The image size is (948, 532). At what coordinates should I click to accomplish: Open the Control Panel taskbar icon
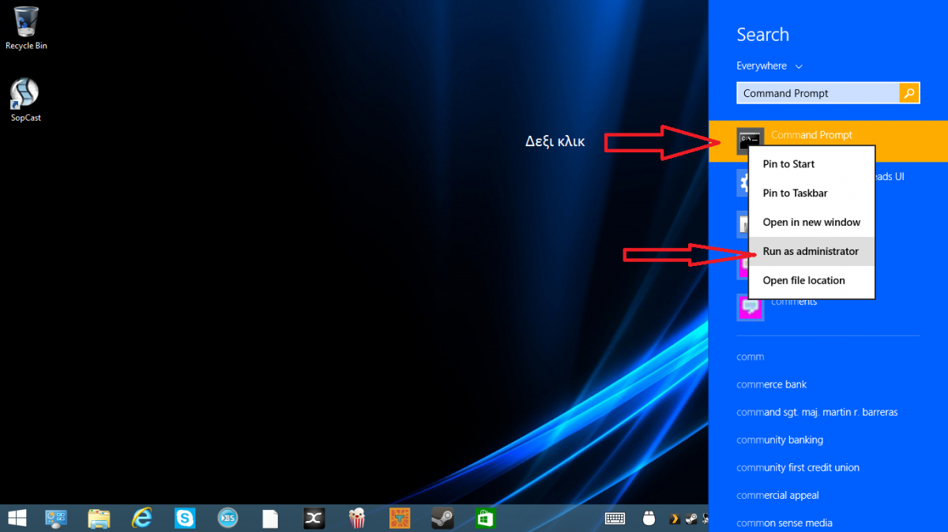56,519
